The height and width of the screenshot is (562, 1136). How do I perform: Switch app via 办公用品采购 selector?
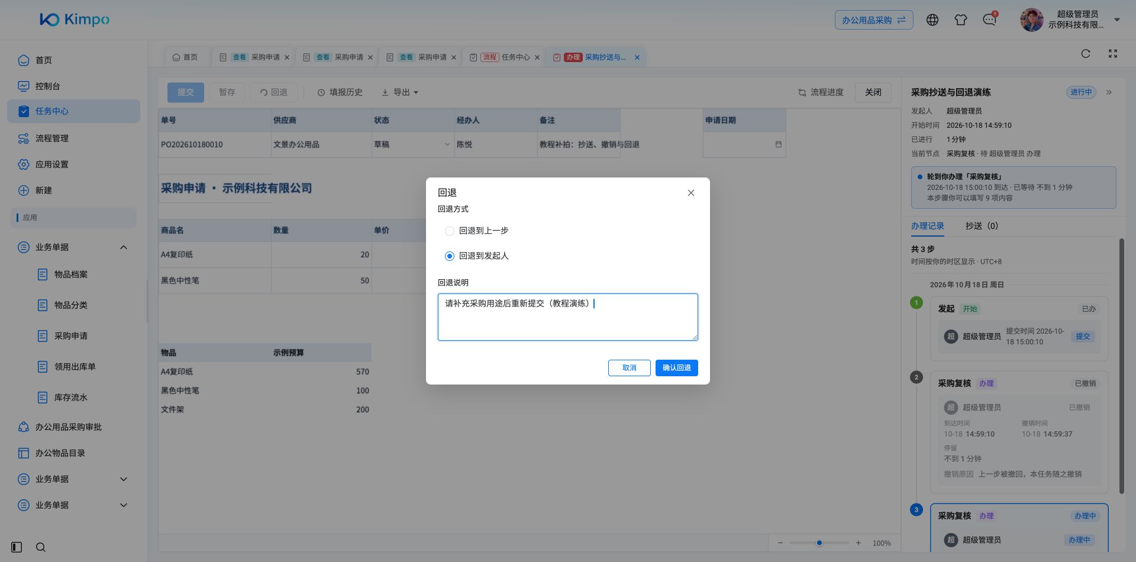(x=874, y=20)
